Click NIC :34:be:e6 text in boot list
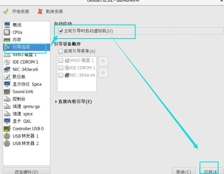 point(82,75)
